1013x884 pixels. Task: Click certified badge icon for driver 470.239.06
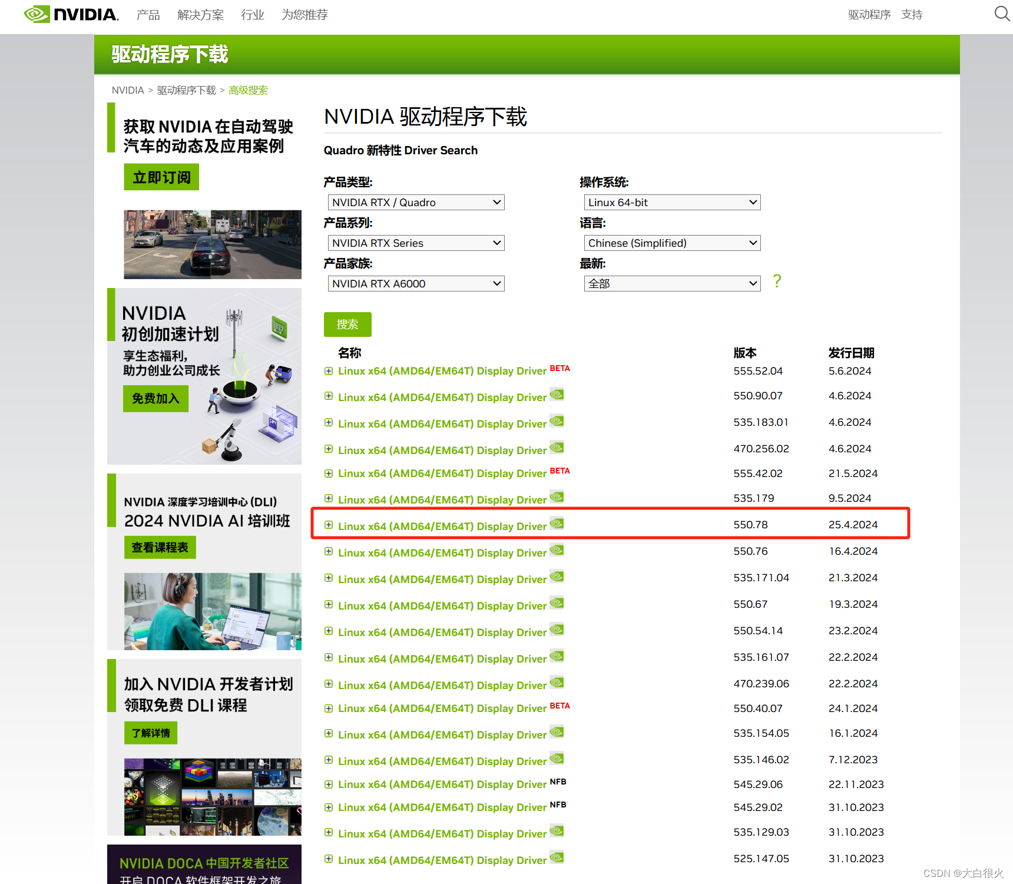coord(557,682)
